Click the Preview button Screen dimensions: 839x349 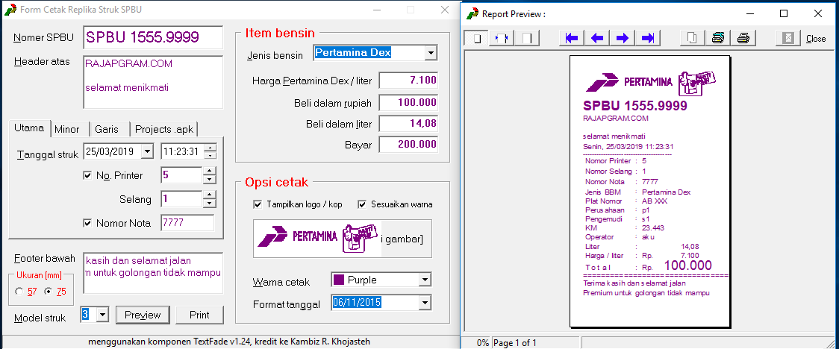[x=143, y=315]
